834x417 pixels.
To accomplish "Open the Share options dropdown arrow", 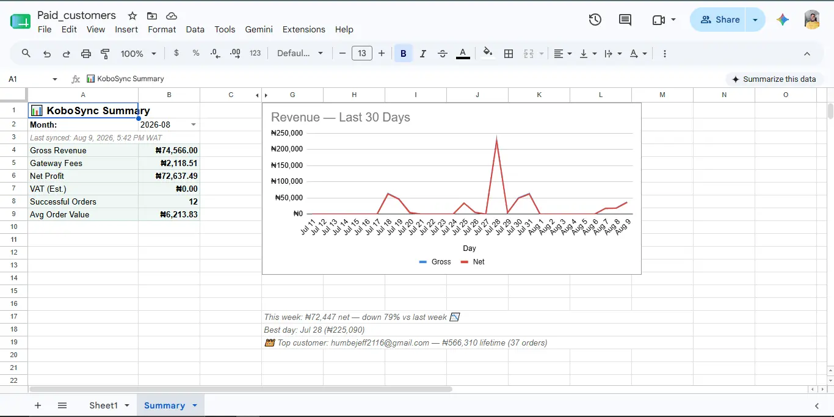I will click(755, 20).
